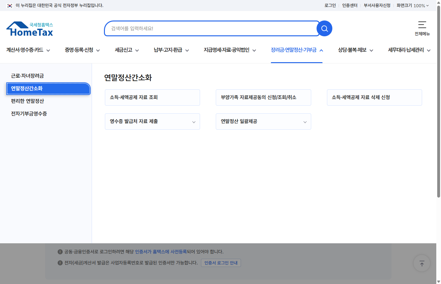Screen dimensions: 441x284
Task: Open the 전체메뉴 hamburger menu
Action: [x=422, y=25]
